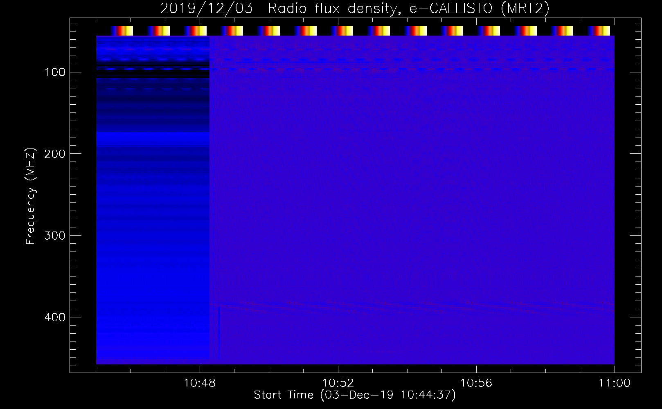
Task: Click the 'Frequency (MHZ)' axis label
Action: click(x=31, y=196)
